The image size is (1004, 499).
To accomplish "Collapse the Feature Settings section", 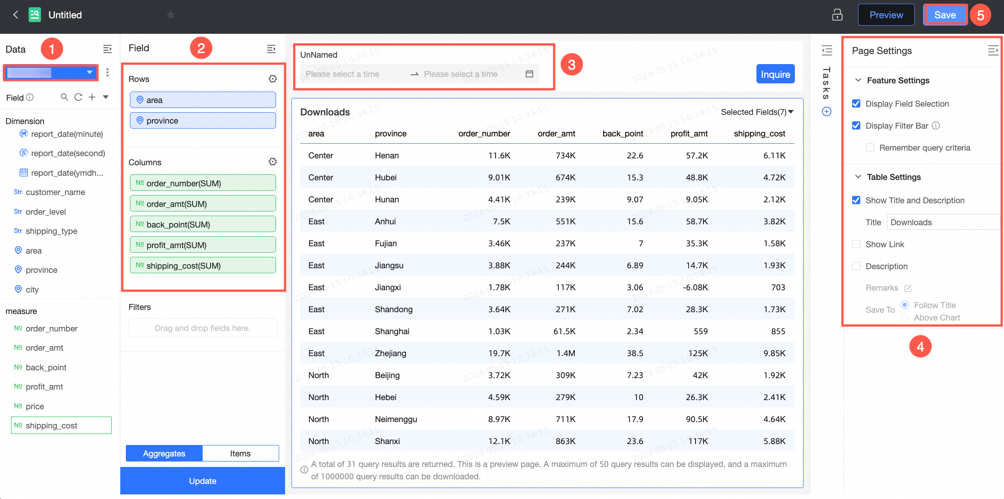I will [858, 80].
